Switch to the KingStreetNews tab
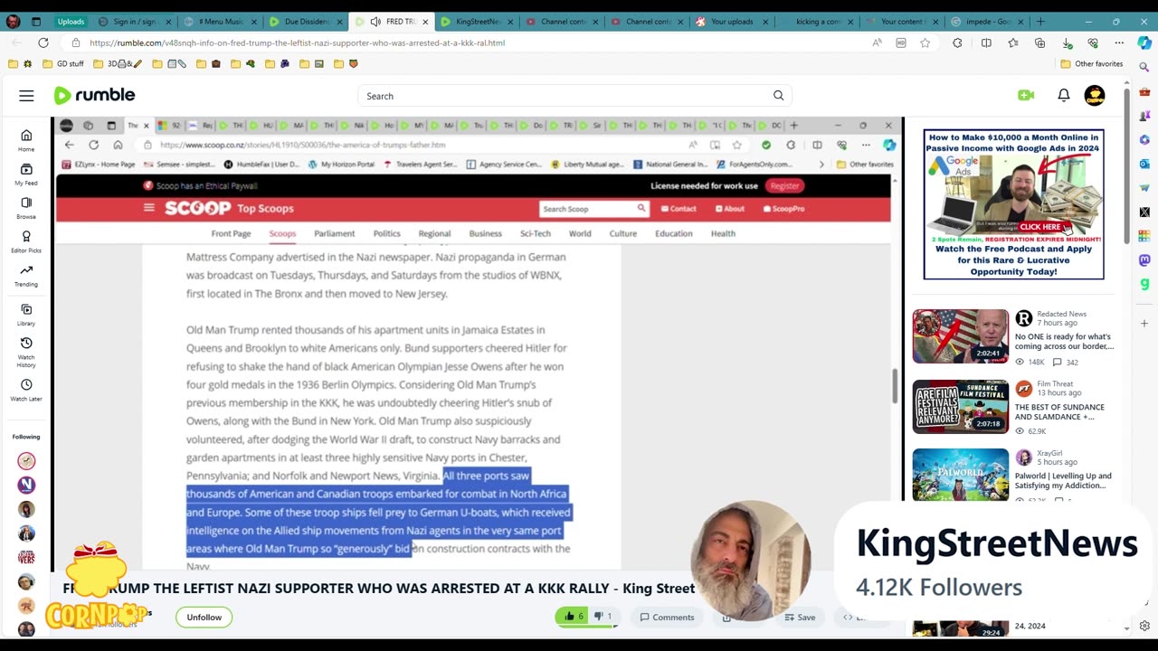 pos(476,21)
